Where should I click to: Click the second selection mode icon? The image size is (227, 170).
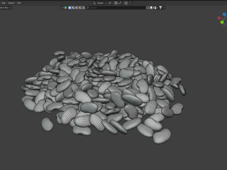click(x=73, y=8)
